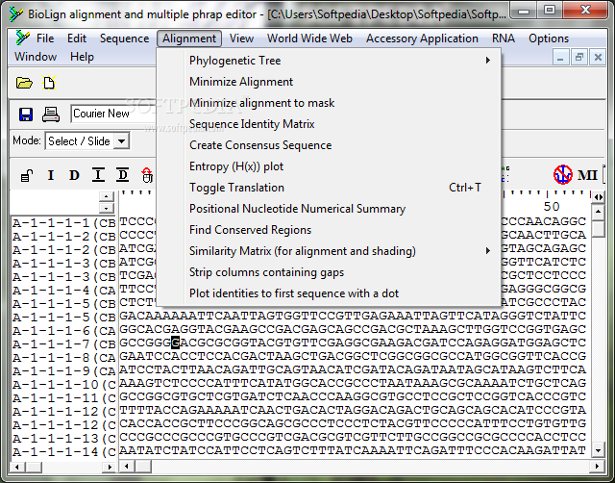Close the Alignment menu via its title

tap(189, 38)
